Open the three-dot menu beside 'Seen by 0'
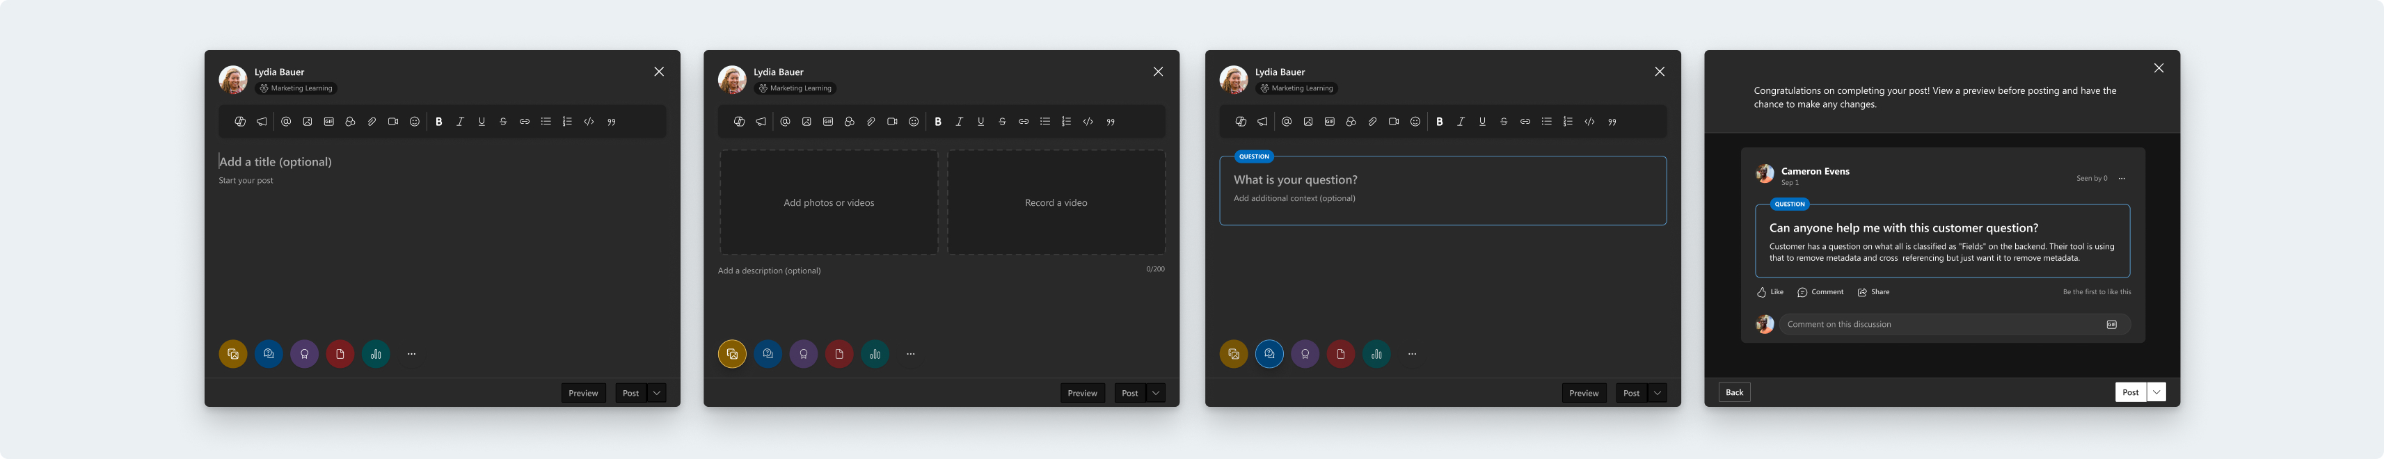The width and height of the screenshot is (2384, 459). (2122, 179)
